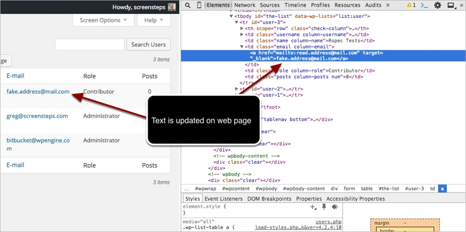This screenshot has height=232, width=466.
Task: Click the Search Users button
Action: 148,45
